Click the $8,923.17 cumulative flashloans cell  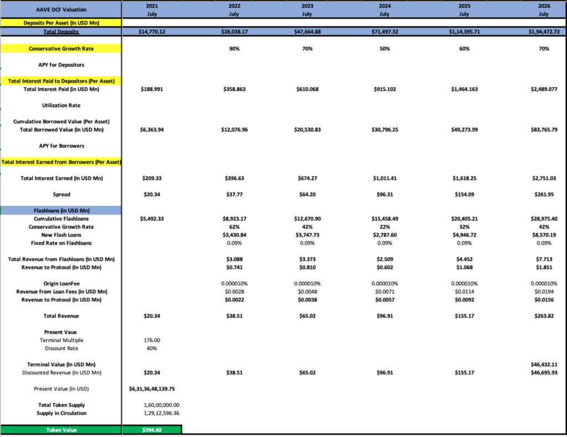coord(234,219)
